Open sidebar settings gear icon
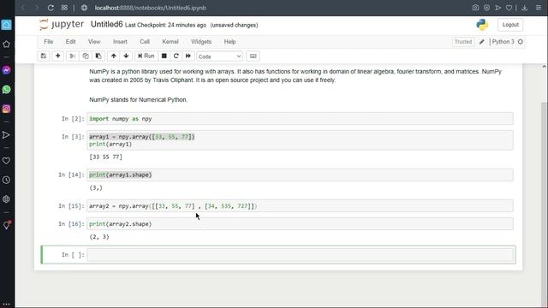Image resolution: width=548 pixels, height=308 pixels. (x=6, y=199)
